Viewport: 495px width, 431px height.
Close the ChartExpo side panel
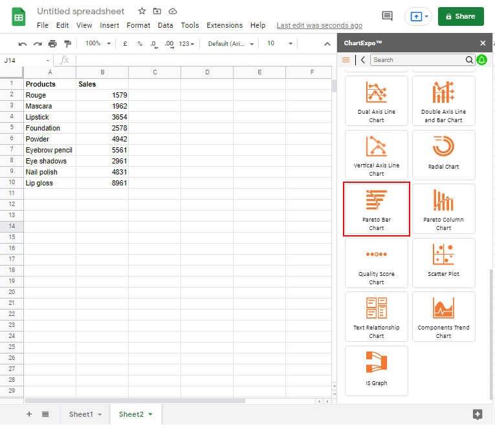(x=483, y=43)
